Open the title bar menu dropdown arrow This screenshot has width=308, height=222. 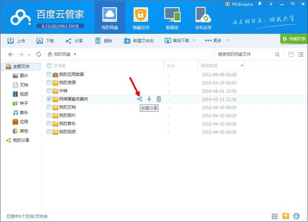271,4
